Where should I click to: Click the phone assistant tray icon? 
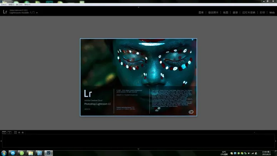(245, 153)
